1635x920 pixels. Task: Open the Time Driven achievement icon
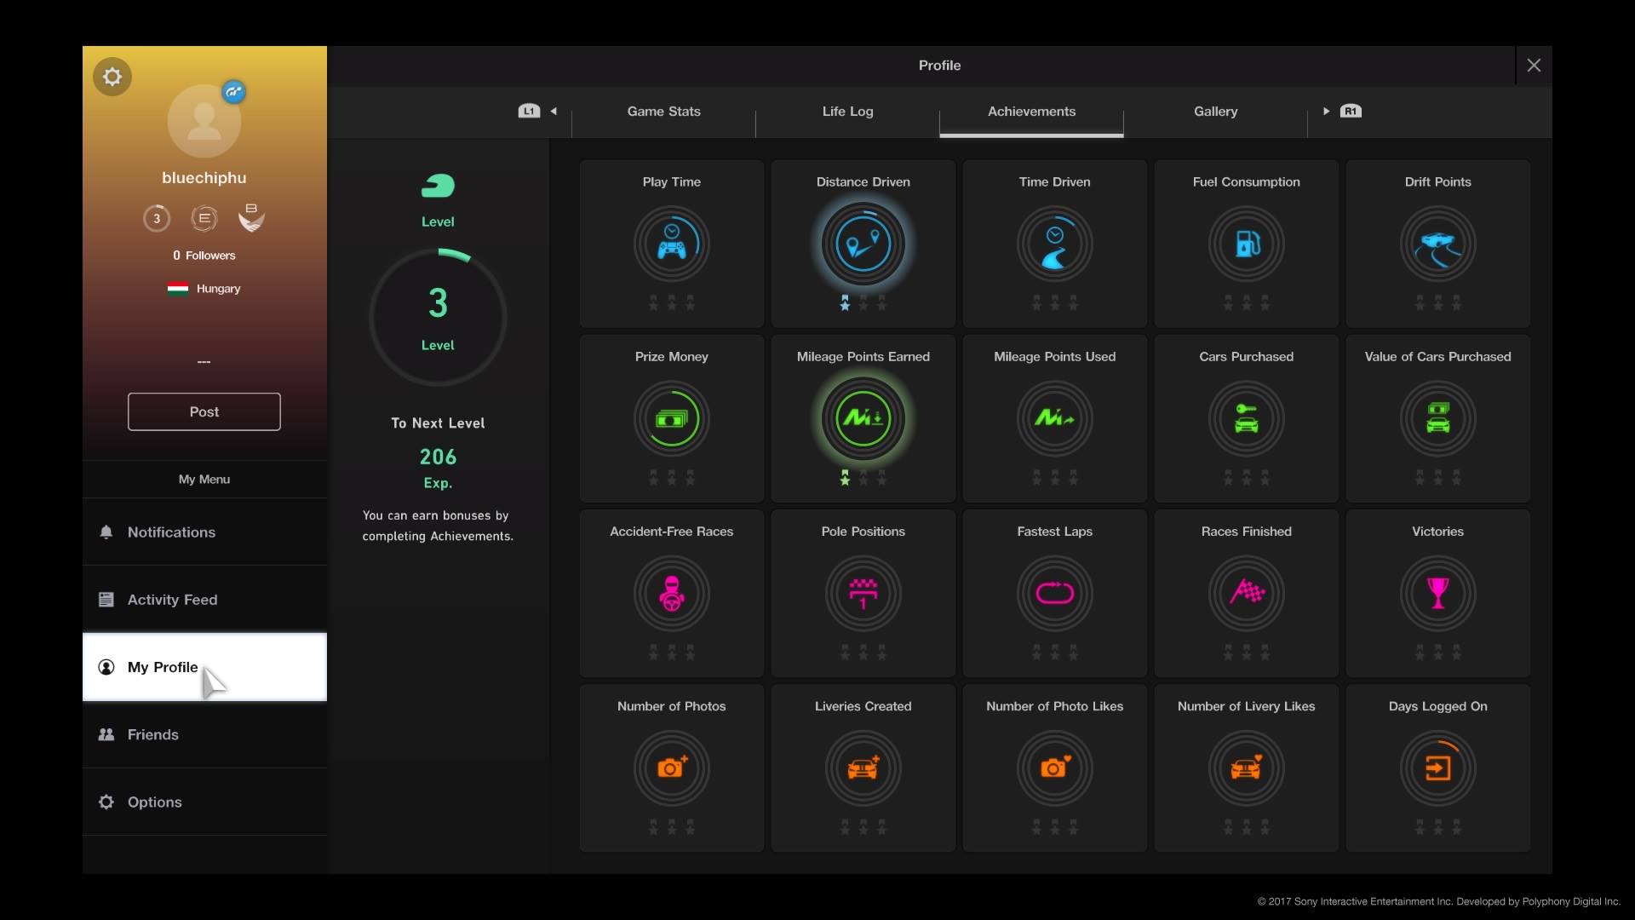coord(1054,244)
